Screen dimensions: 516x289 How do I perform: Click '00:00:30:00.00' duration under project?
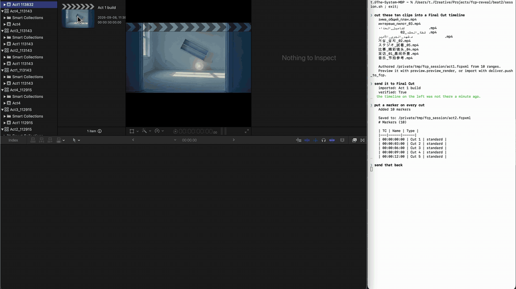(109, 22)
